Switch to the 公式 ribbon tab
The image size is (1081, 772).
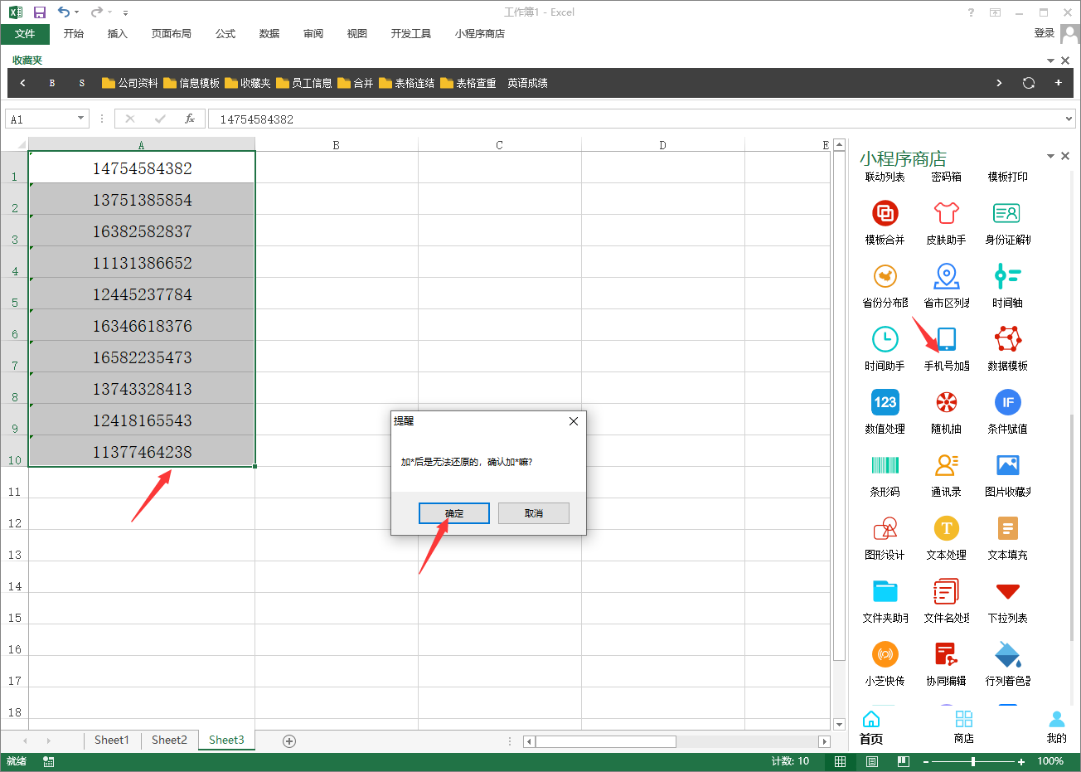pos(225,34)
